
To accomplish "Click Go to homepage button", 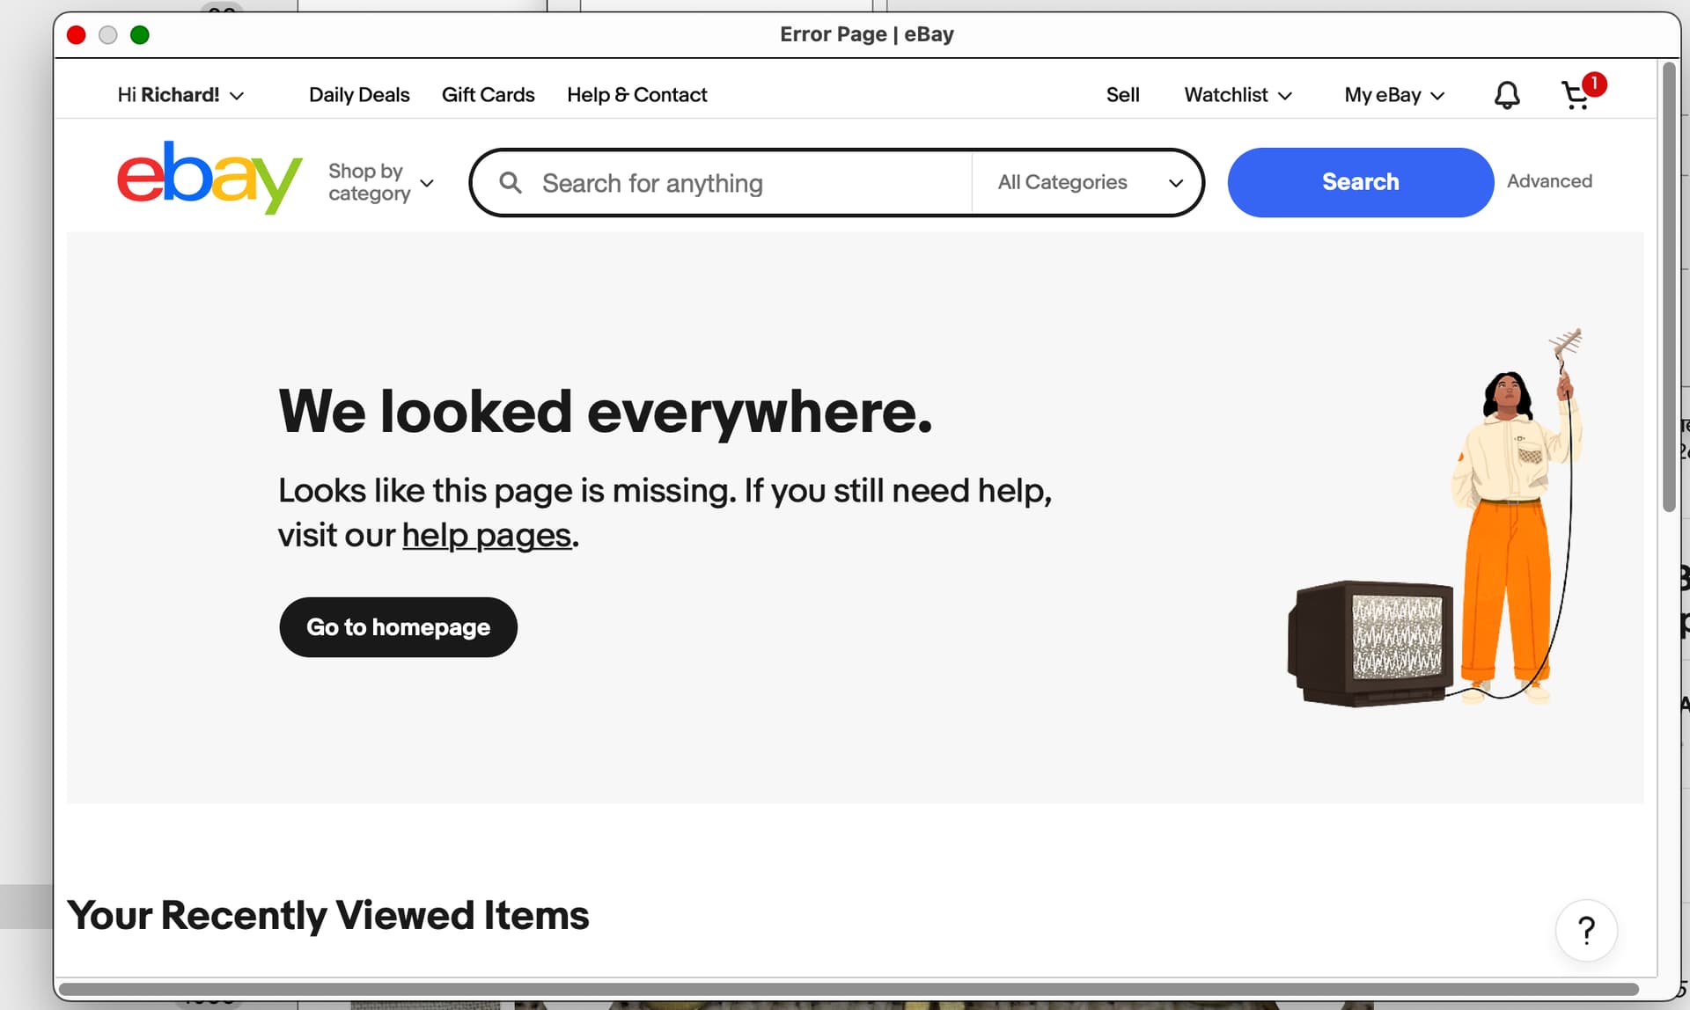I will pyautogui.click(x=398, y=627).
